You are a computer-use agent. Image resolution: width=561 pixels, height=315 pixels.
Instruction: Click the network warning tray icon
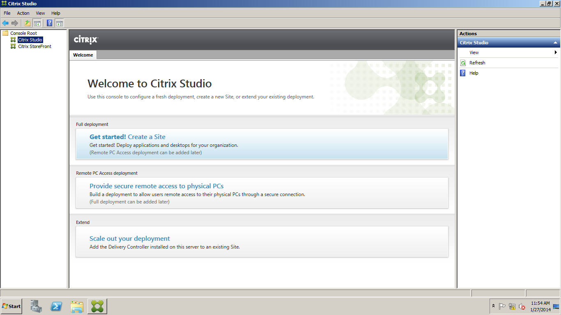tap(512, 306)
